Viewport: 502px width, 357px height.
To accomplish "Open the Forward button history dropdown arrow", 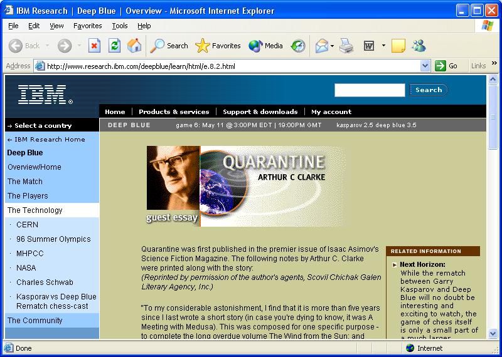I will (x=78, y=46).
